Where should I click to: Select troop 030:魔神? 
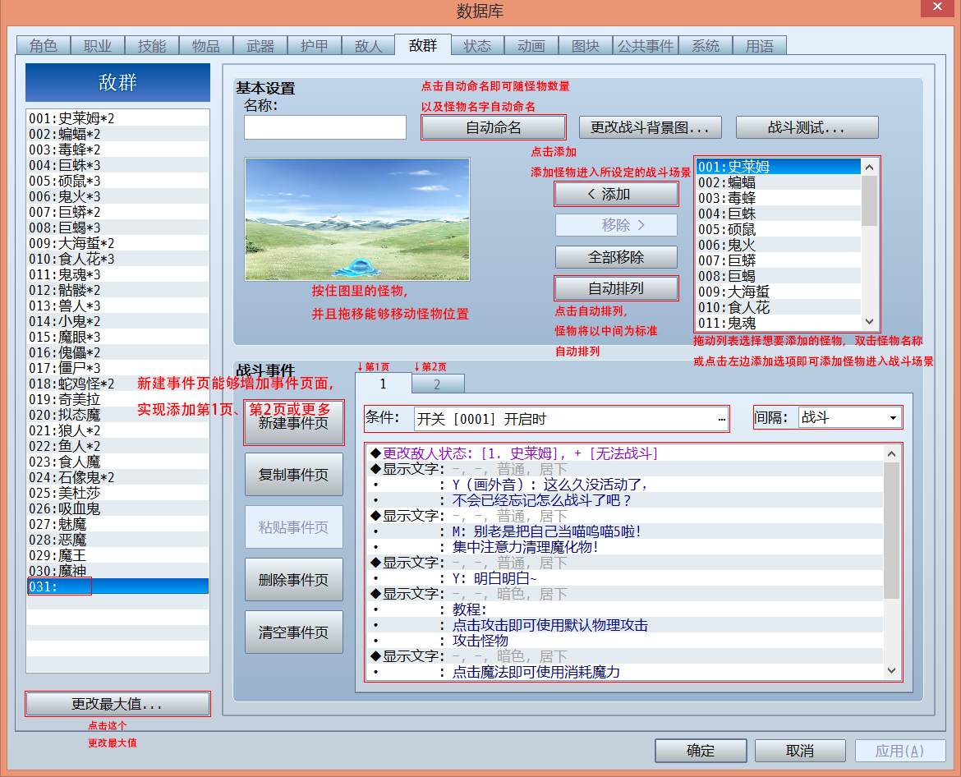click(117, 571)
